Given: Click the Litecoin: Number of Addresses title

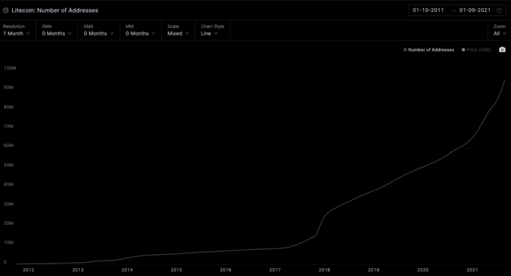Looking at the screenshot, I should tap(55, 11).
